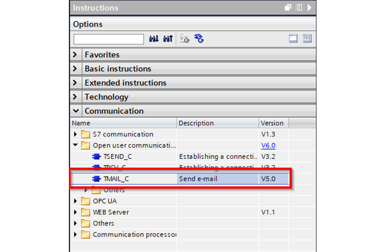Switch to the single pane view icon

pos(293,38)
